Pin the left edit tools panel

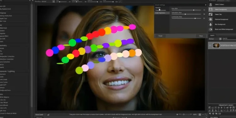coord(30,1)
